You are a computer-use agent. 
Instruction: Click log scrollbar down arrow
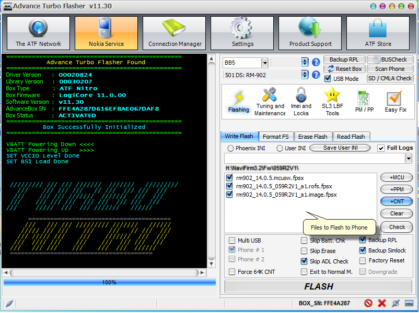click(212, 264)
